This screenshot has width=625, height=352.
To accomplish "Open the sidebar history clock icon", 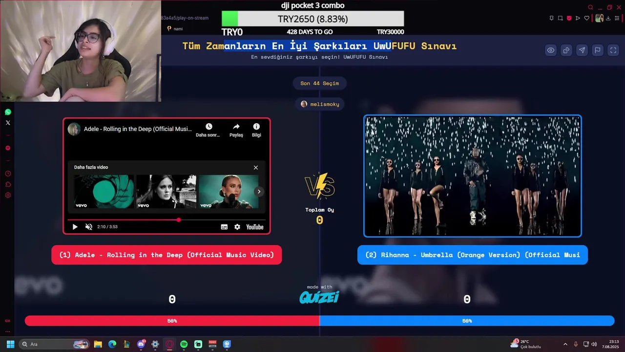I will (8, 174).
